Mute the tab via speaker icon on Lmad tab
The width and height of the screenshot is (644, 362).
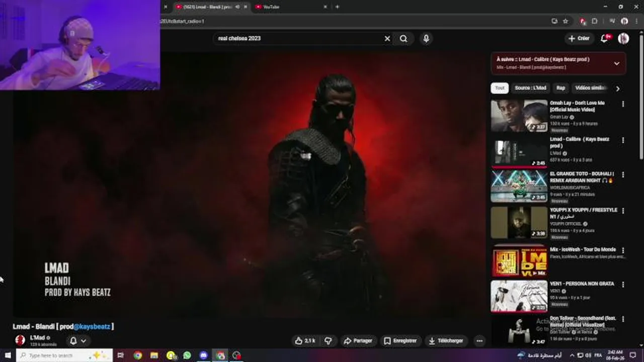[237, 7]
